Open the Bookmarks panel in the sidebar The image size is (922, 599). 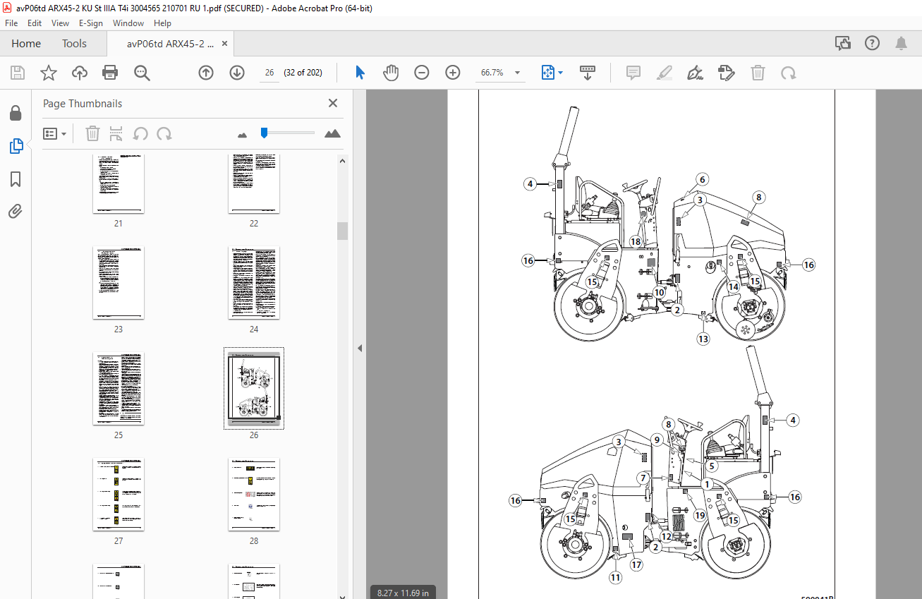[16, 179]
